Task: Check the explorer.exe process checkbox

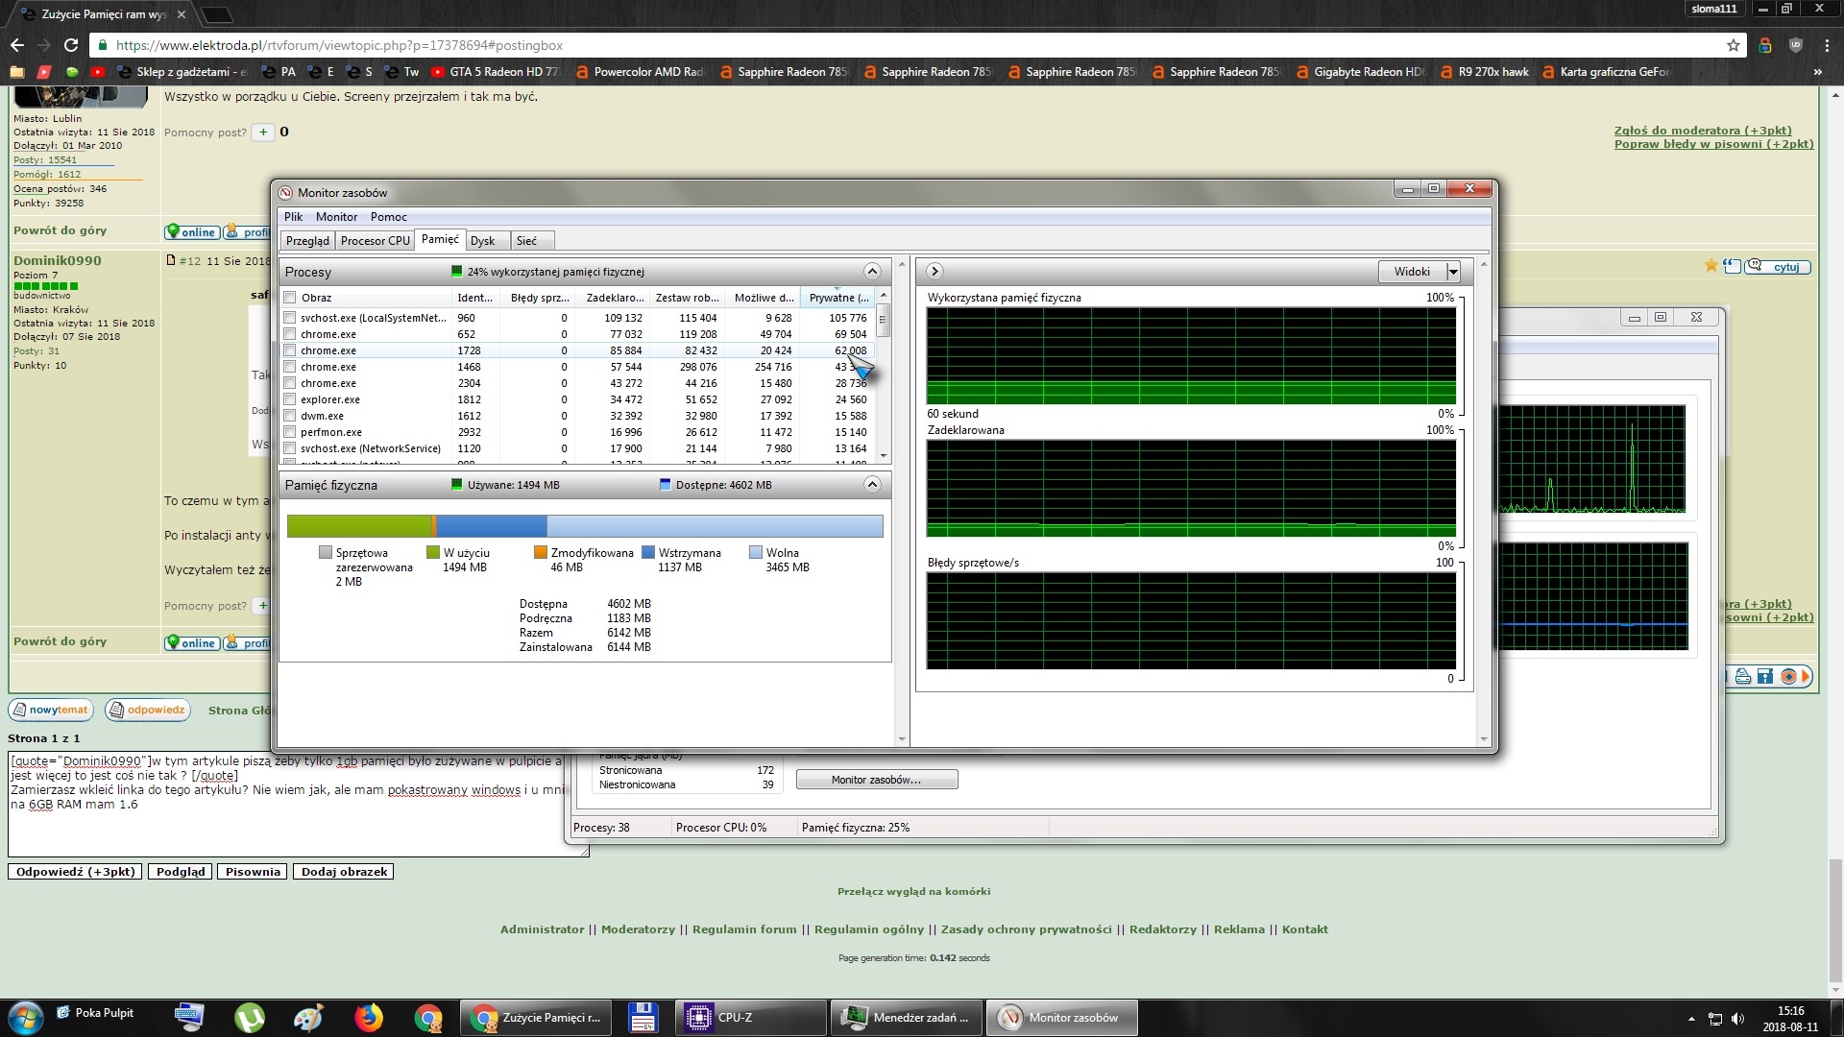Action: [290, 399]
